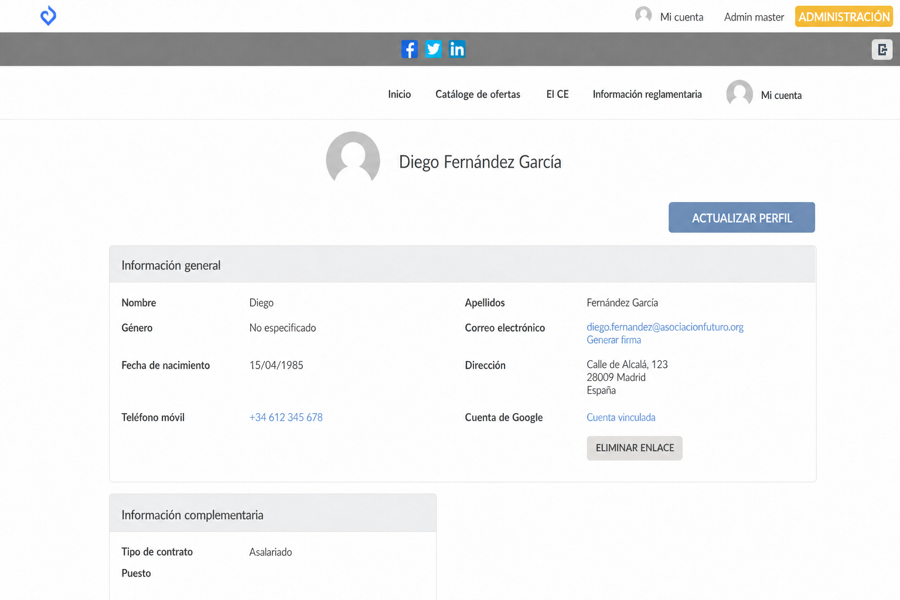This screenshot has width=900, height=600.
Task: Open the Facebook social icon
Action: [x=410, y=49]
